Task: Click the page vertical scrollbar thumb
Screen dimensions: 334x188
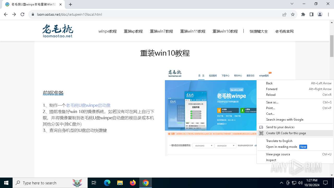Action: (332, 46)
